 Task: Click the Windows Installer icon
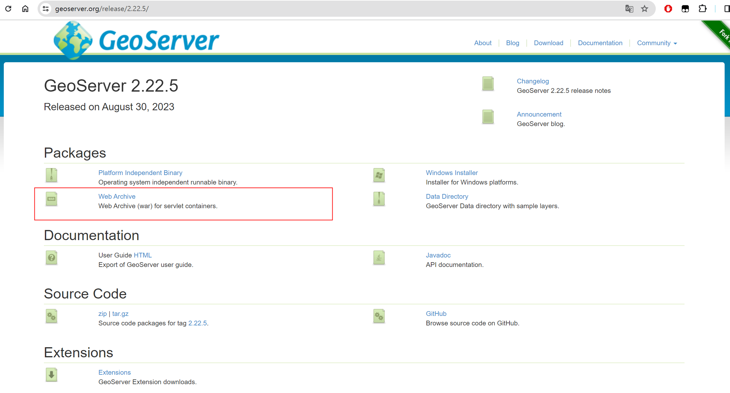pos(379,175)
